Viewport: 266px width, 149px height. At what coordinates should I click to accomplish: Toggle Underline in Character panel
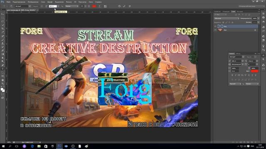tap(252, 75)
